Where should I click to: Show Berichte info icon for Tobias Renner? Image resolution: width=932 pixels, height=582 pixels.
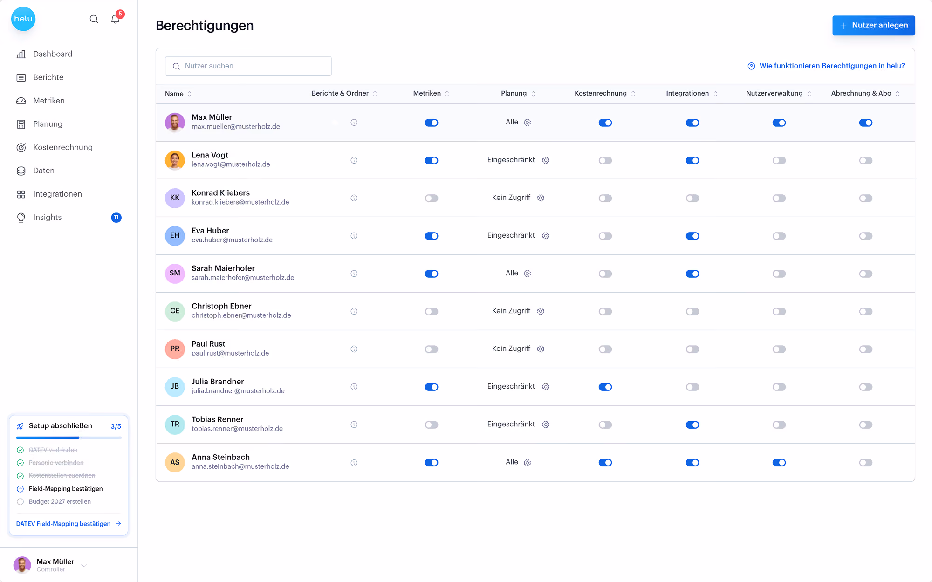pyautogui.click(x=354, y=425)
